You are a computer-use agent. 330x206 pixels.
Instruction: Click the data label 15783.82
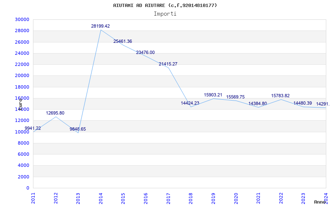coord(280,96)
